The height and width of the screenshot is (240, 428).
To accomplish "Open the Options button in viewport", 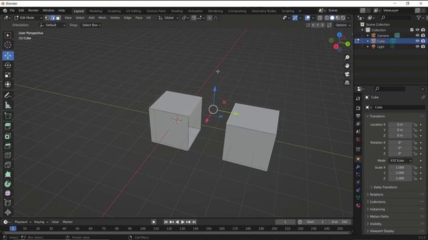I will tap(343, 25).
